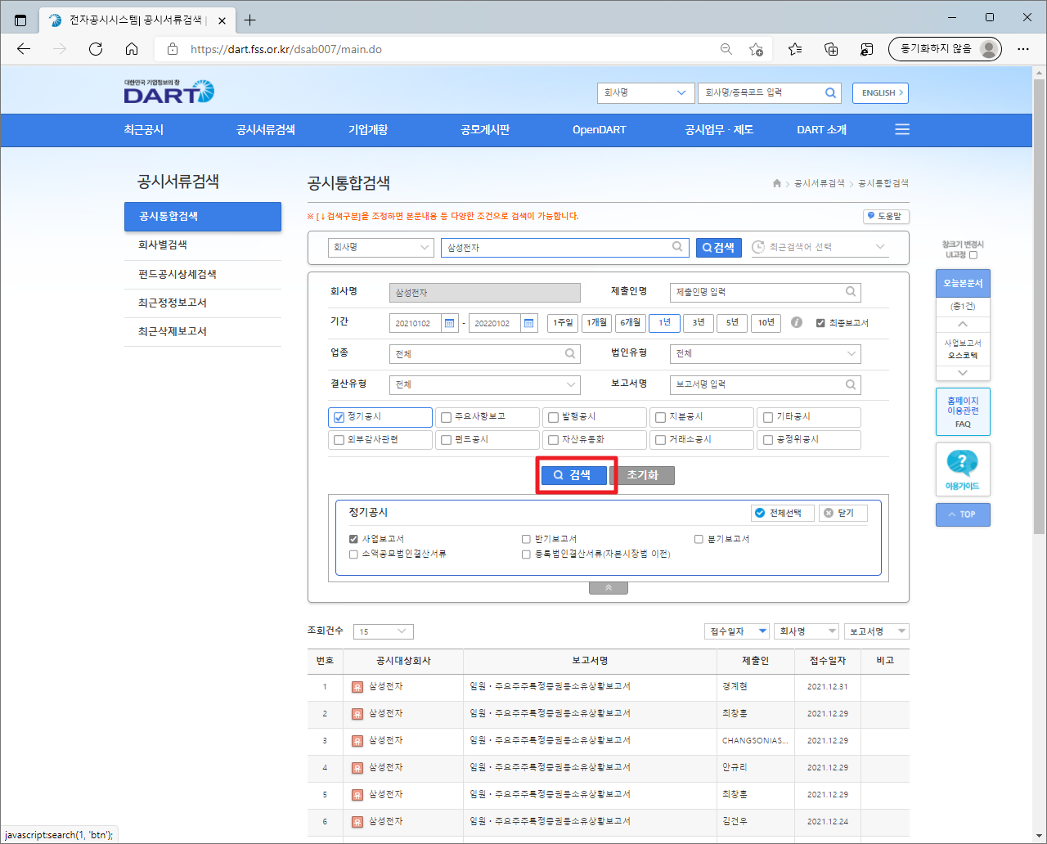Open browser settings ellipsis menu

click(1023, 49)
